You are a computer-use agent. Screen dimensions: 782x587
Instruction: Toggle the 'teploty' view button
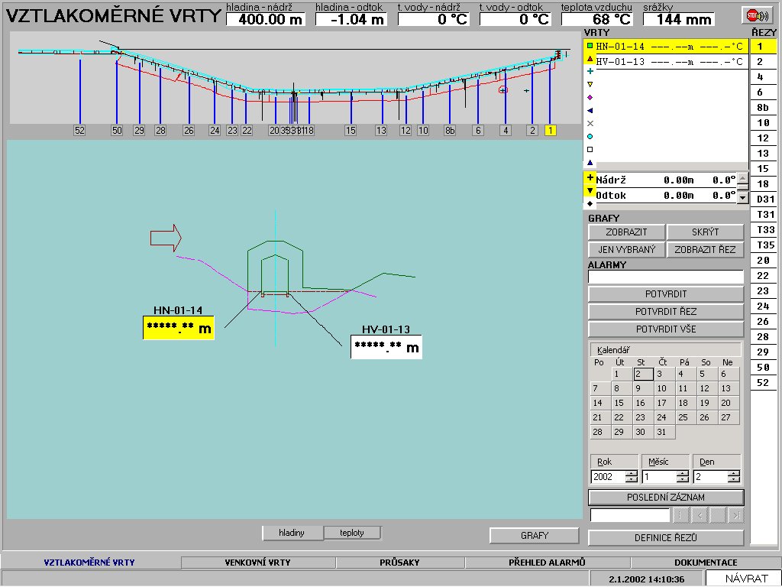352,533
